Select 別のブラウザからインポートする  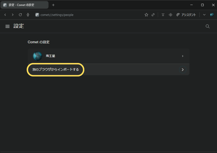point(56,70)
